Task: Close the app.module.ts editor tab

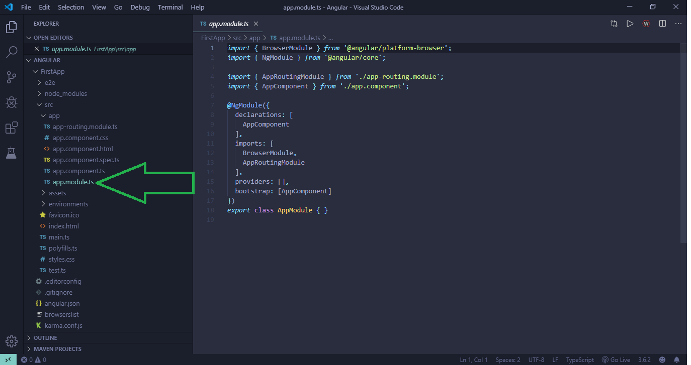Action: click(x=256, y=24)
